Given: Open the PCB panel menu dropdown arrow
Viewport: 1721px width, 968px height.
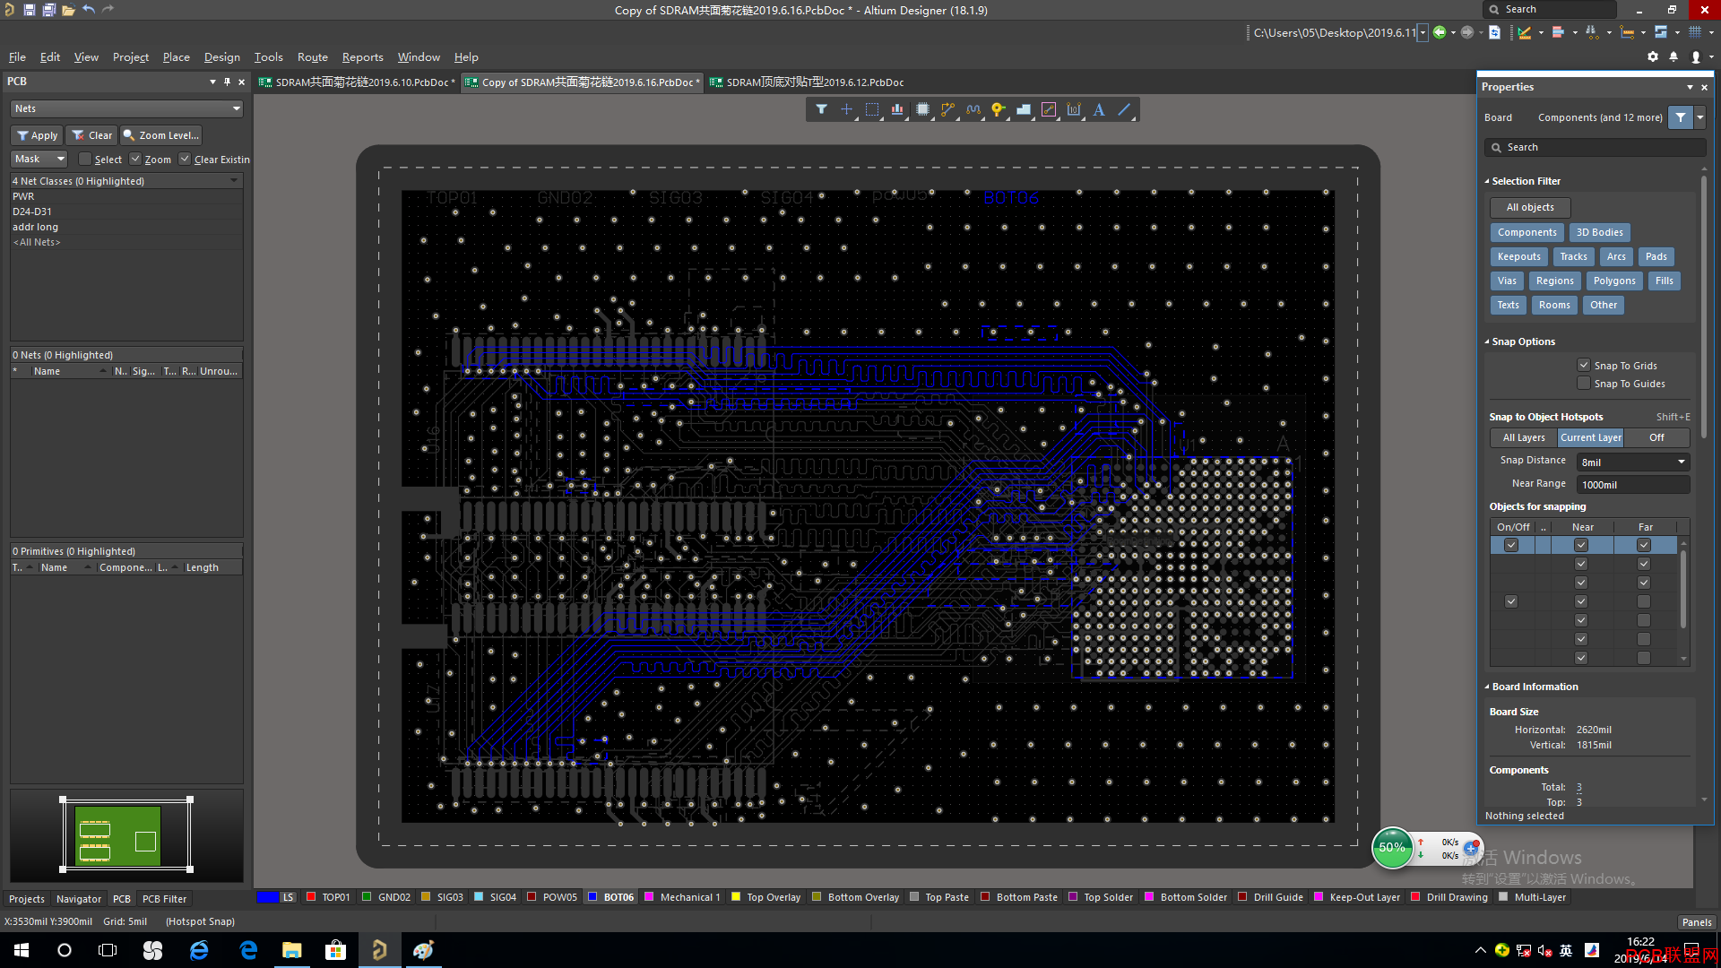Looking at the screenshot, I should tap(212, 82).
